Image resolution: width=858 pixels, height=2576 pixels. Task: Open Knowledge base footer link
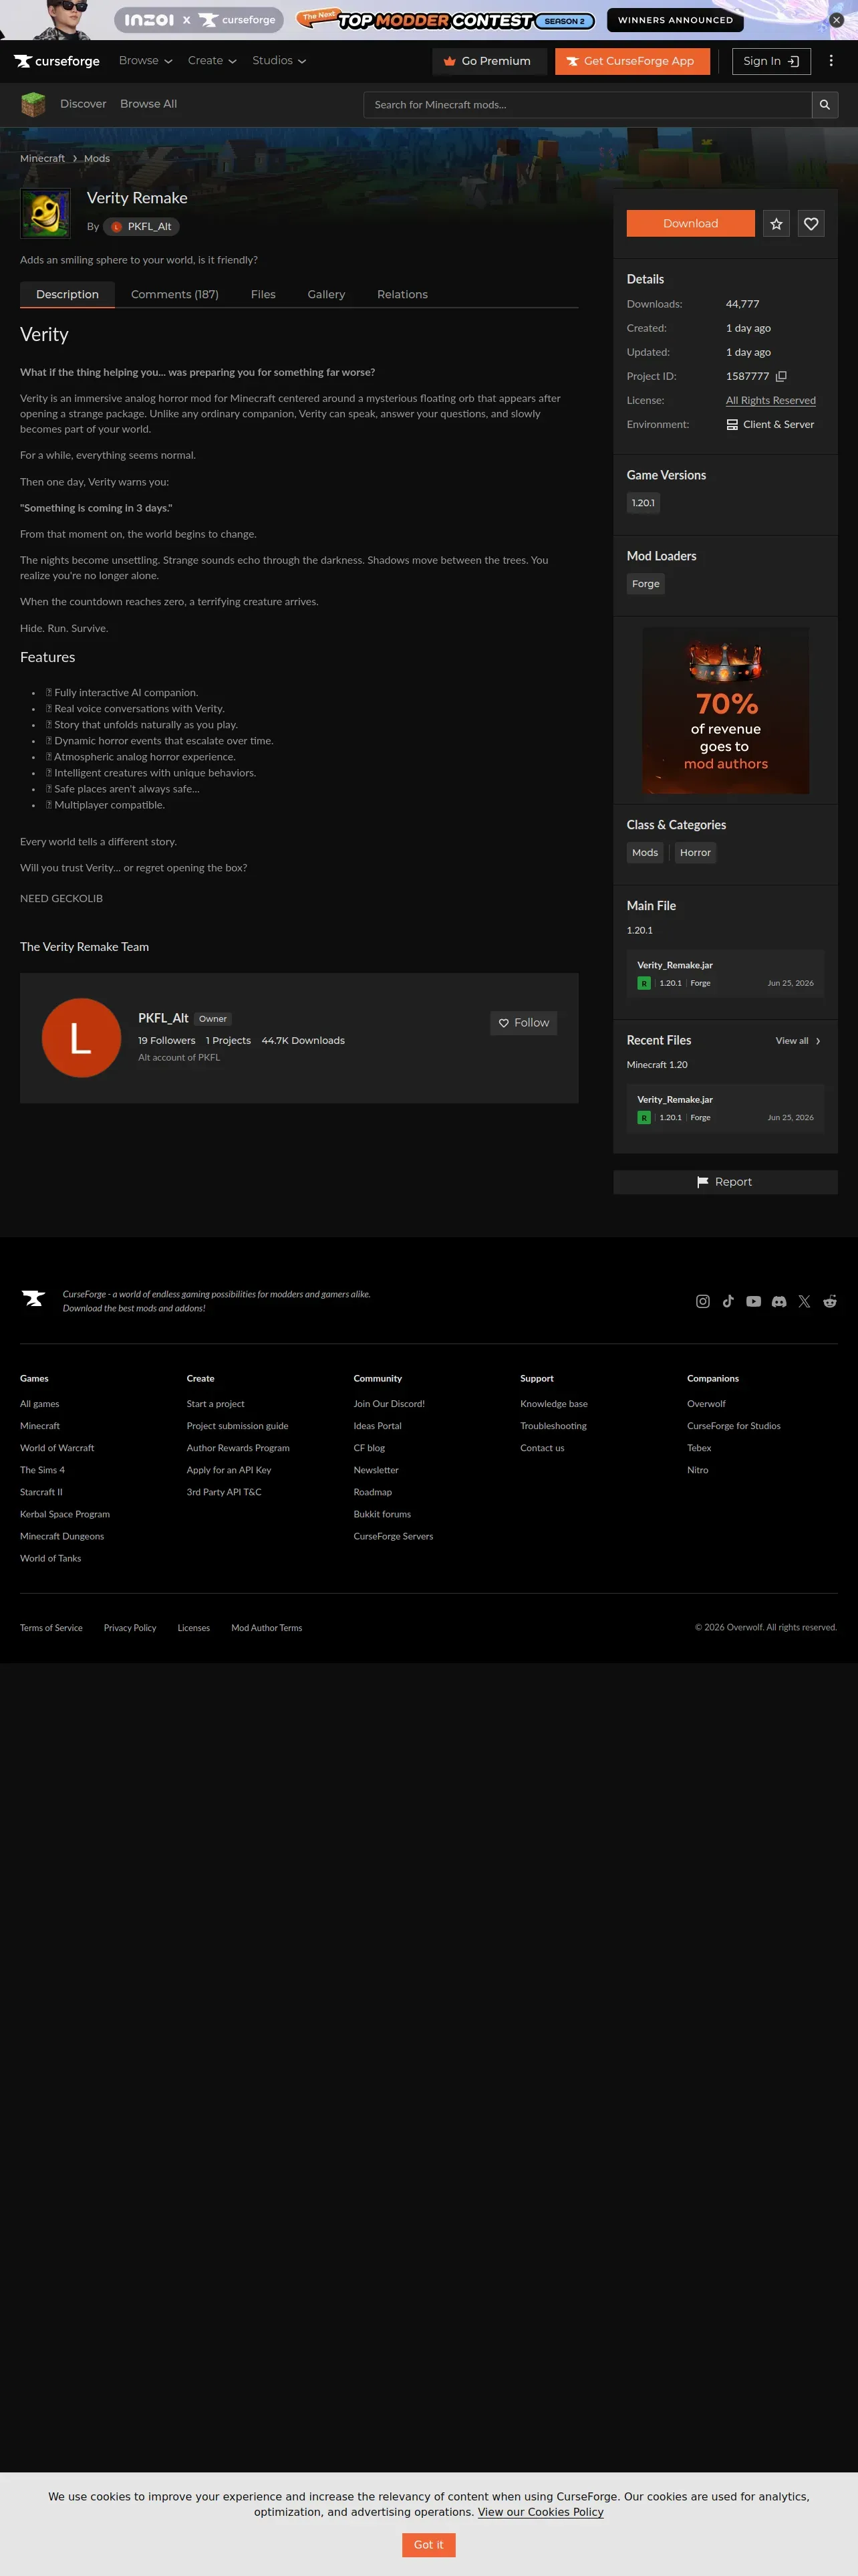[555, 1404]
